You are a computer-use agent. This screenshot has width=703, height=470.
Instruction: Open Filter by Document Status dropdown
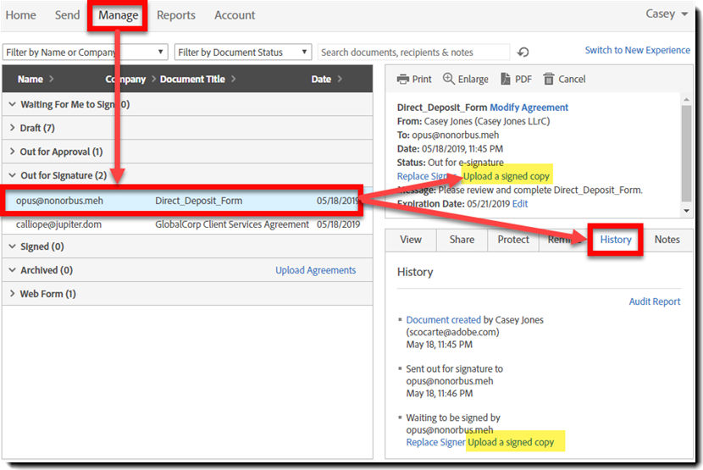(x=243, y=52)
